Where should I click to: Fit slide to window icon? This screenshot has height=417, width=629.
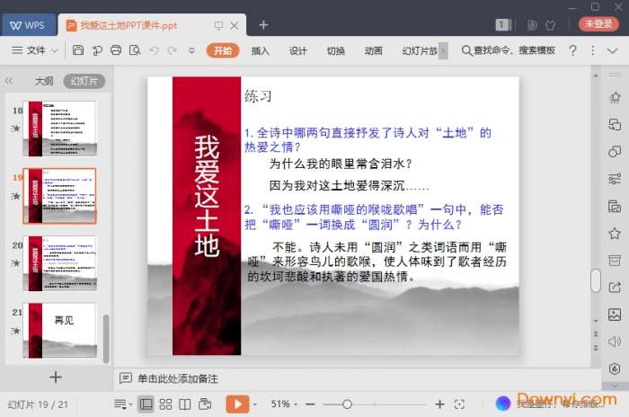tap(459, 404)
